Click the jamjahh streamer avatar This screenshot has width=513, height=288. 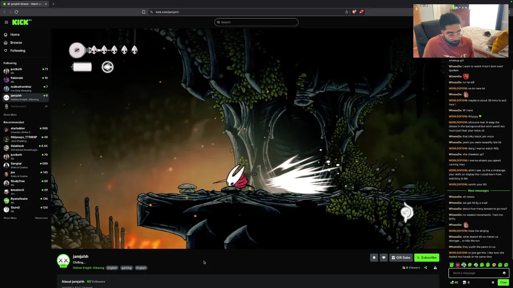63,260
